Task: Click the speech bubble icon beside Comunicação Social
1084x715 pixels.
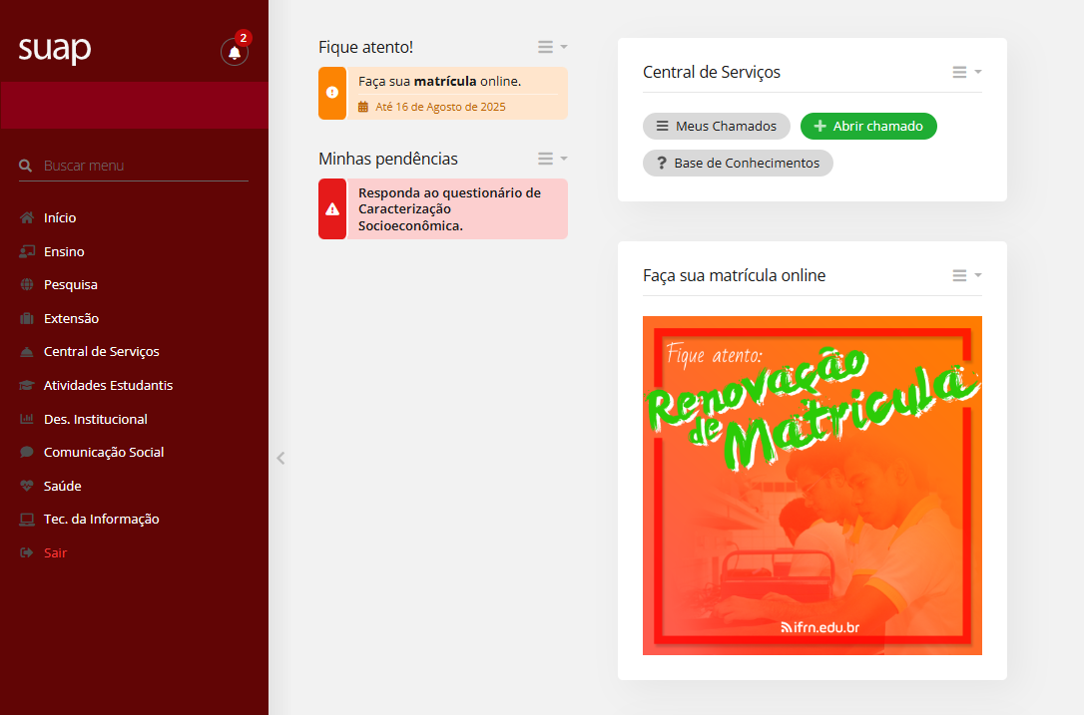Action: point(27,452)
